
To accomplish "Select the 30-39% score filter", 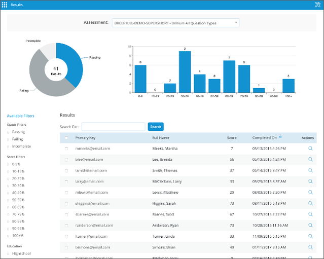I will point(8,186).
